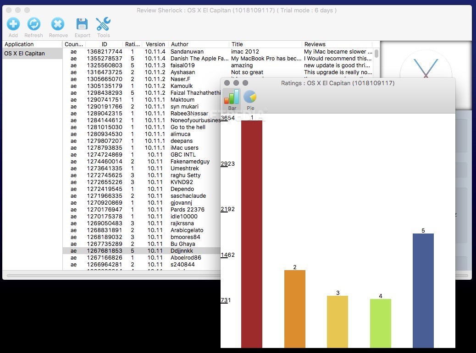Click author 'Faizal Thazhathethil' row
The image size is (476, 353).
point(142,93)
